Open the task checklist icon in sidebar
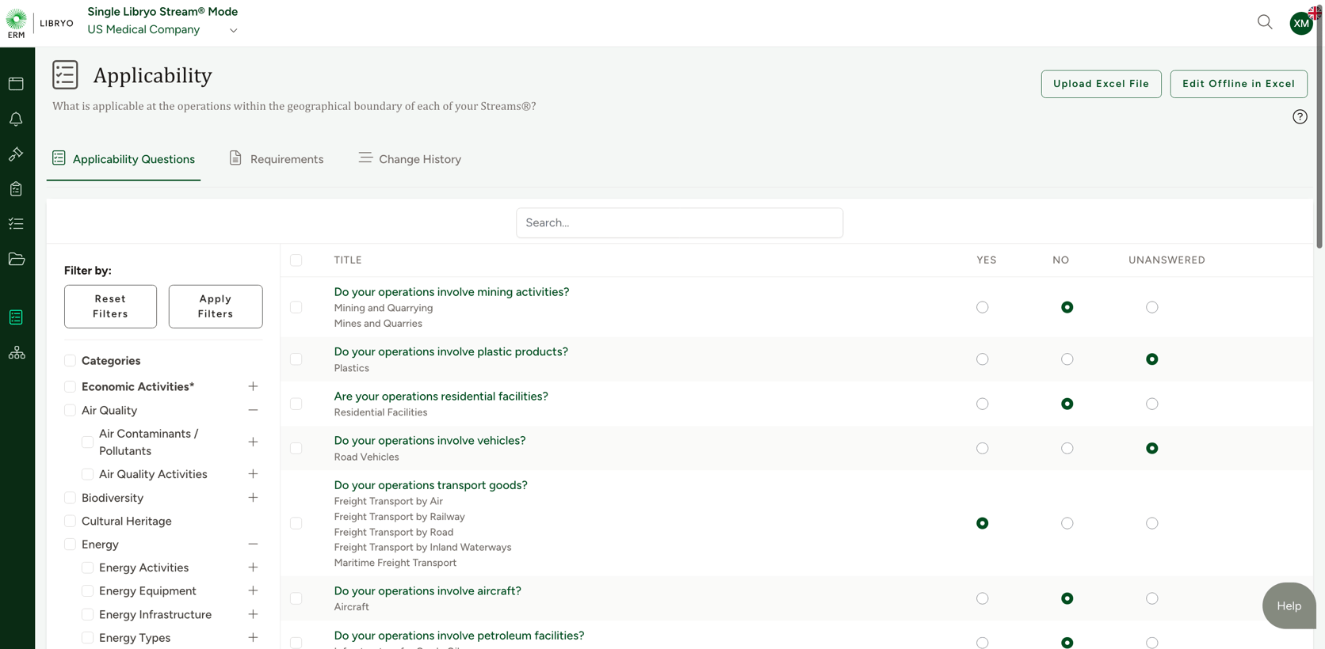Viewport: 1325px width, 649px height. pos(16,224)
